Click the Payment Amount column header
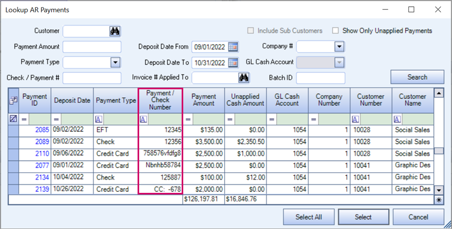Viewport: 452px width, 229px height. [203, 100]
